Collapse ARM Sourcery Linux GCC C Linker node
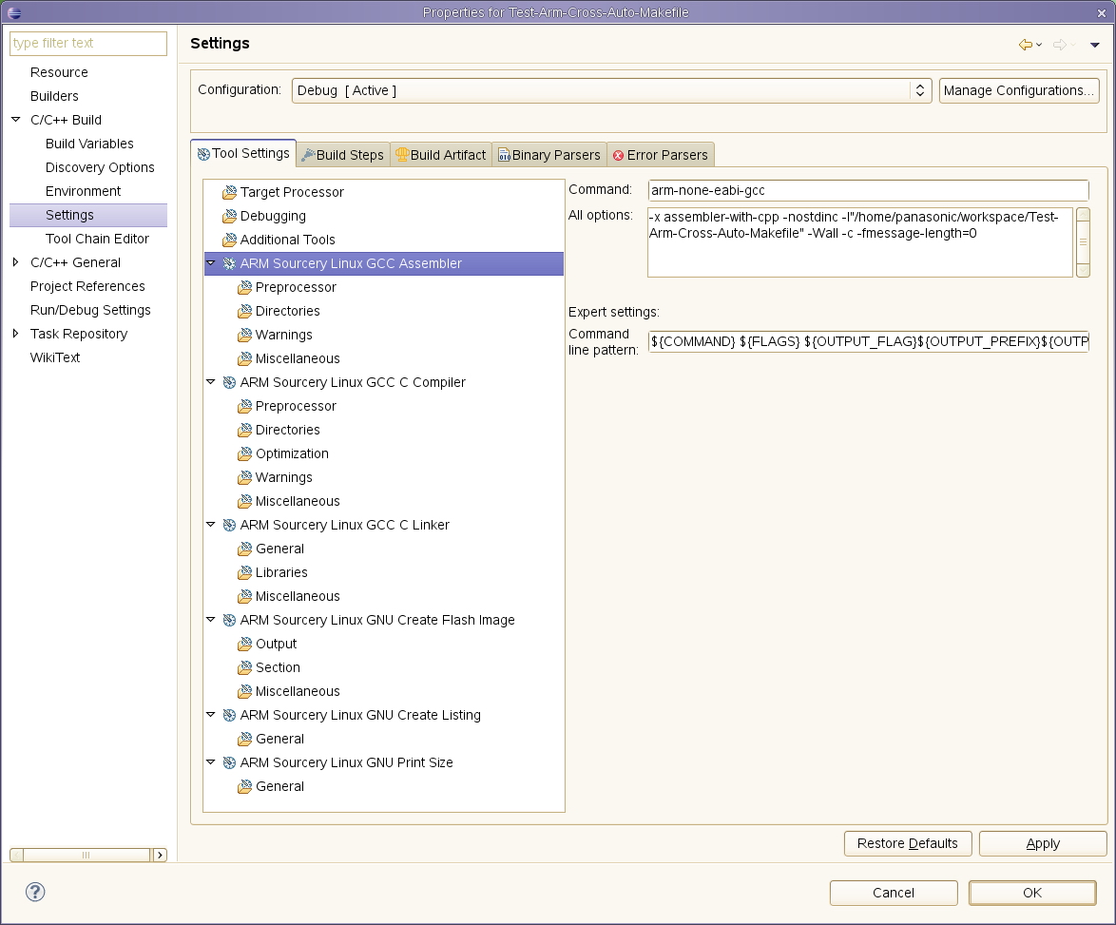1116x925 pixels. pos(211,525)
